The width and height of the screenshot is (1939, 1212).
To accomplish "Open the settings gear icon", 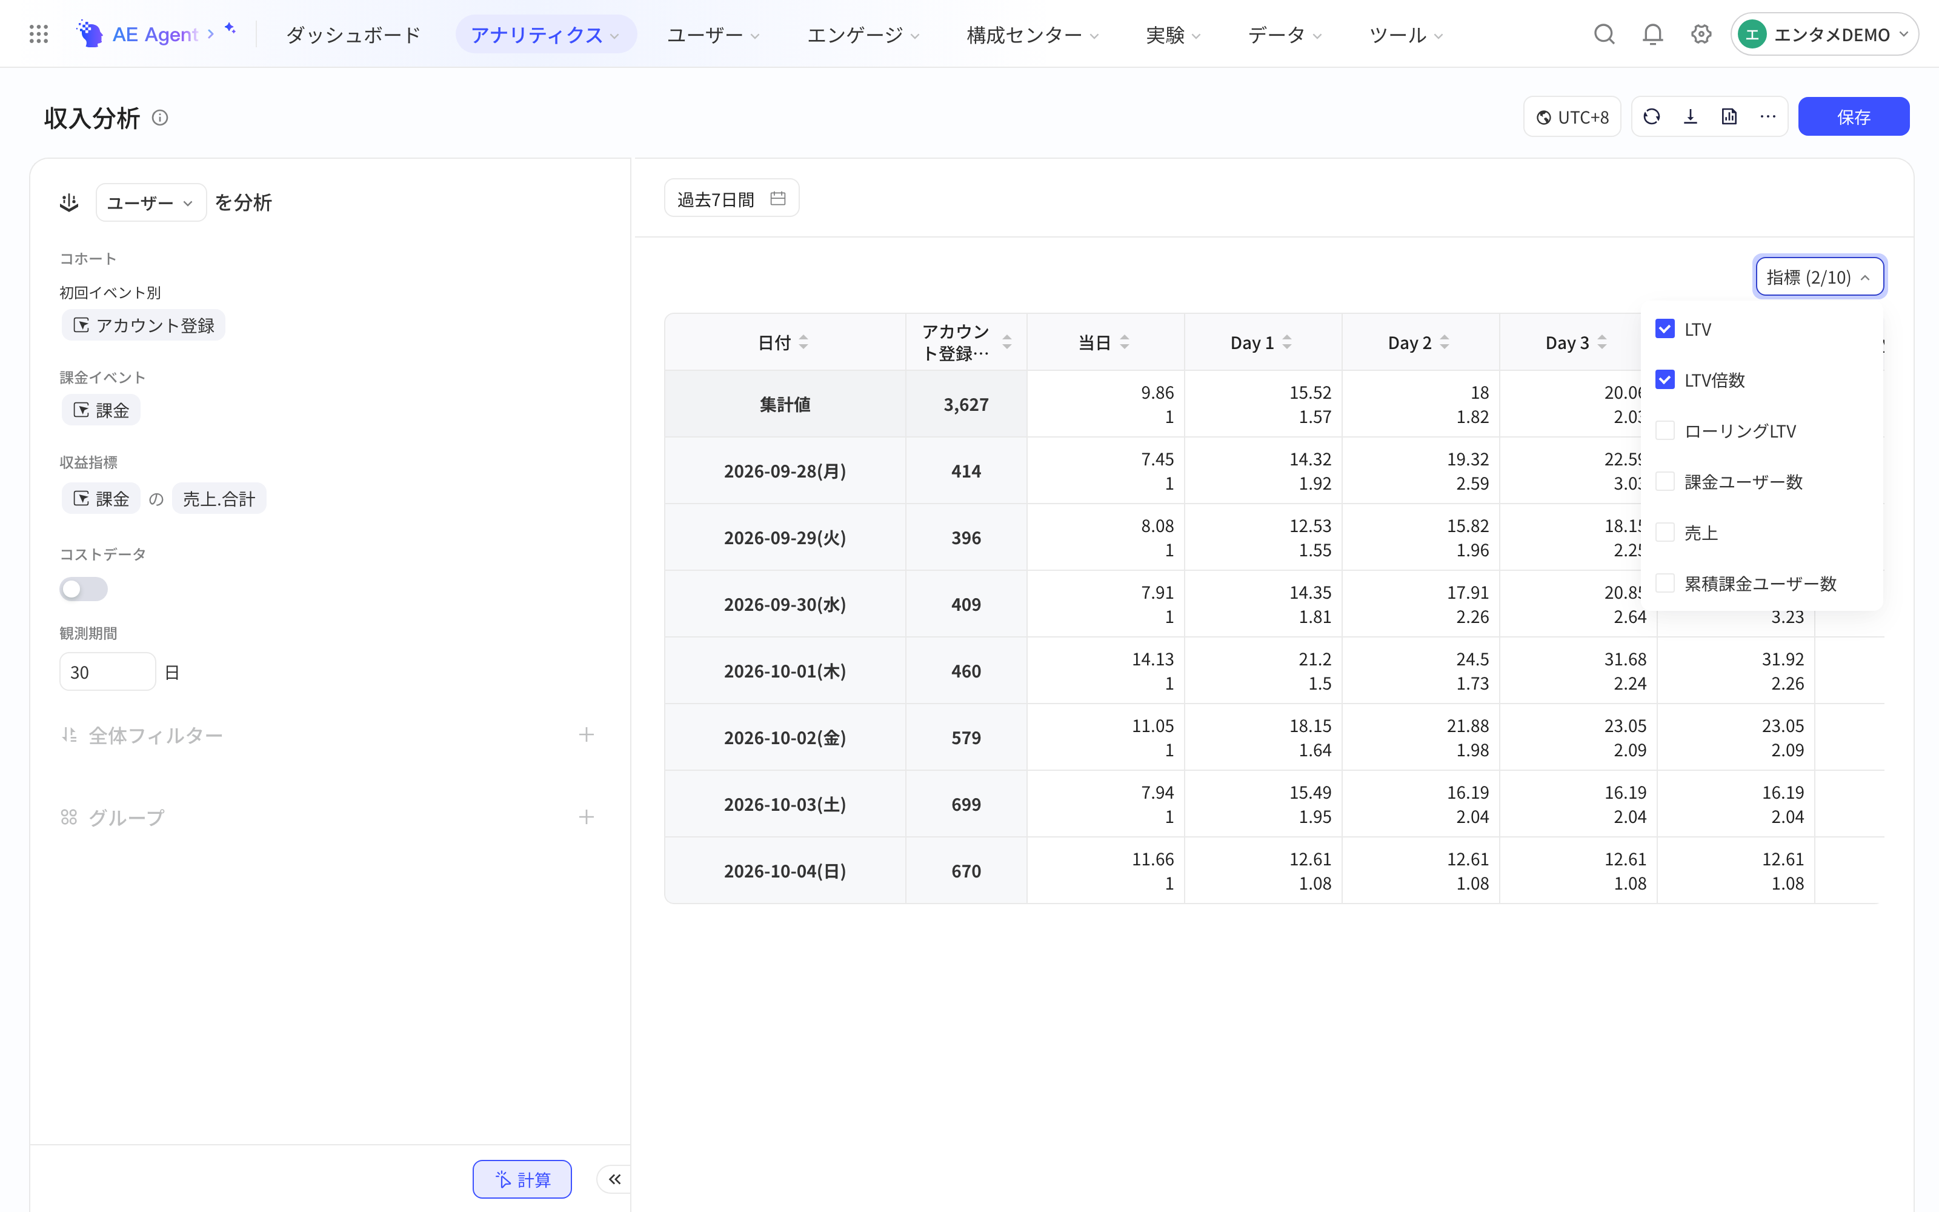I will pos(1701,34).
